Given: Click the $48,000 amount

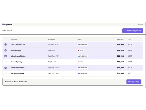Looking at the screenshot, I should [120, 45].
